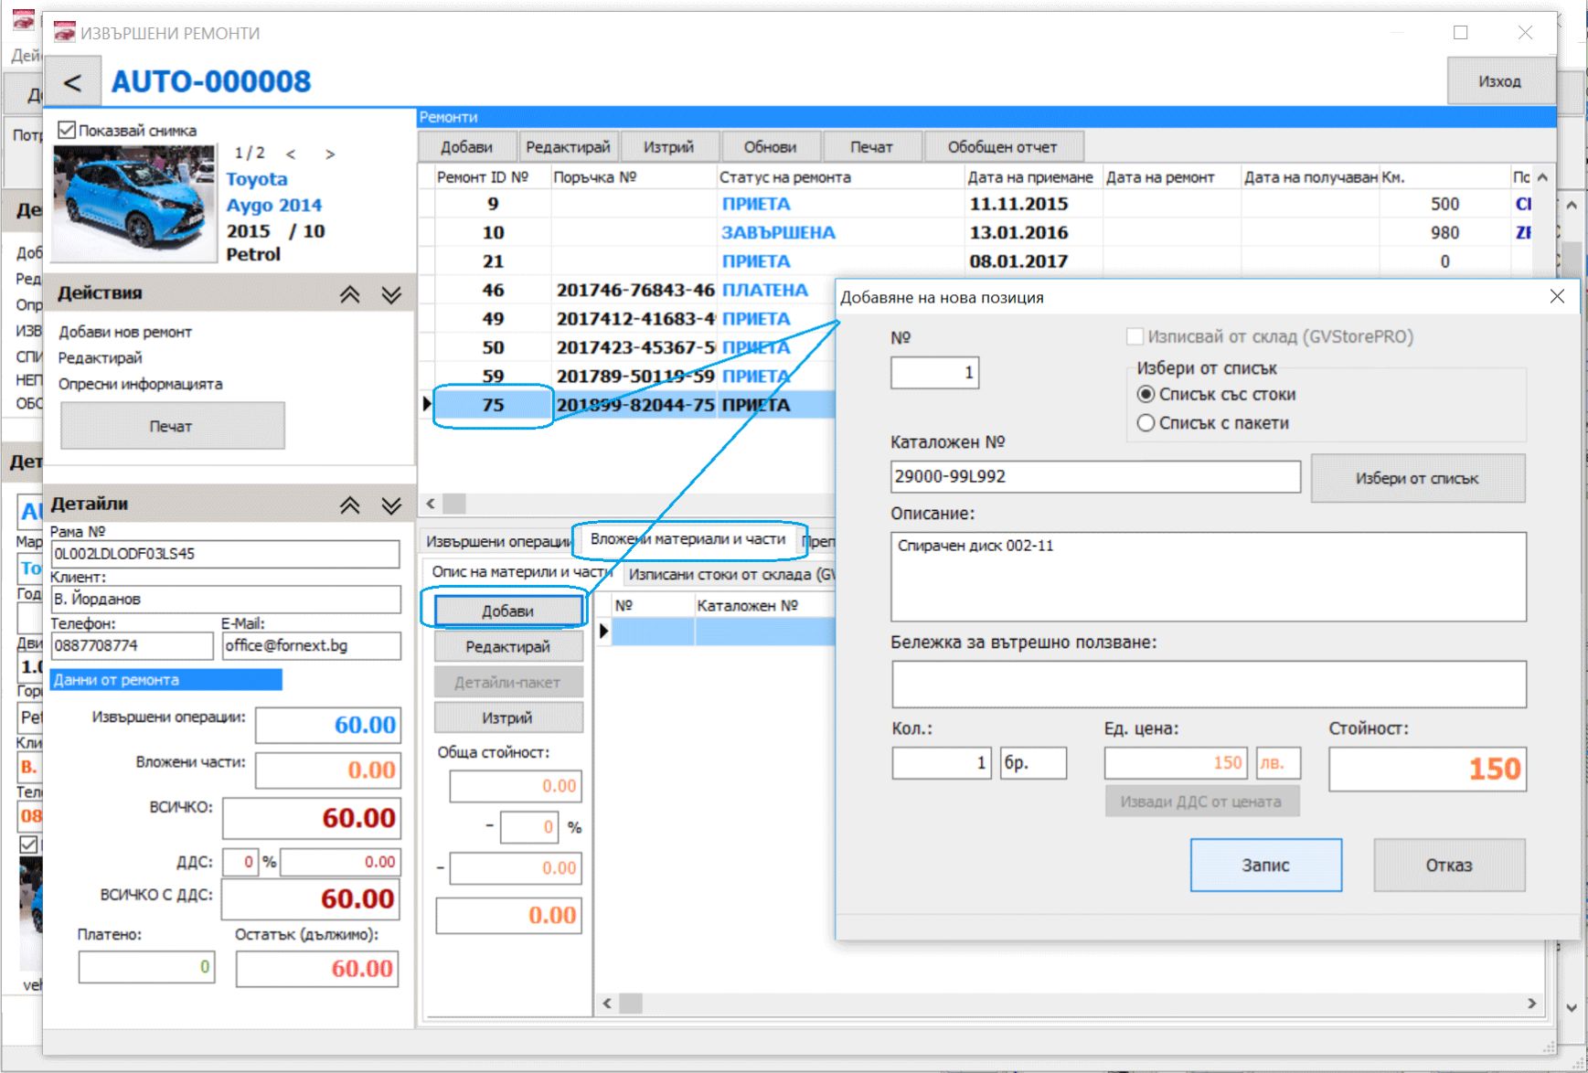Click the Отказ cancel button

click(x=1449, y=865)
